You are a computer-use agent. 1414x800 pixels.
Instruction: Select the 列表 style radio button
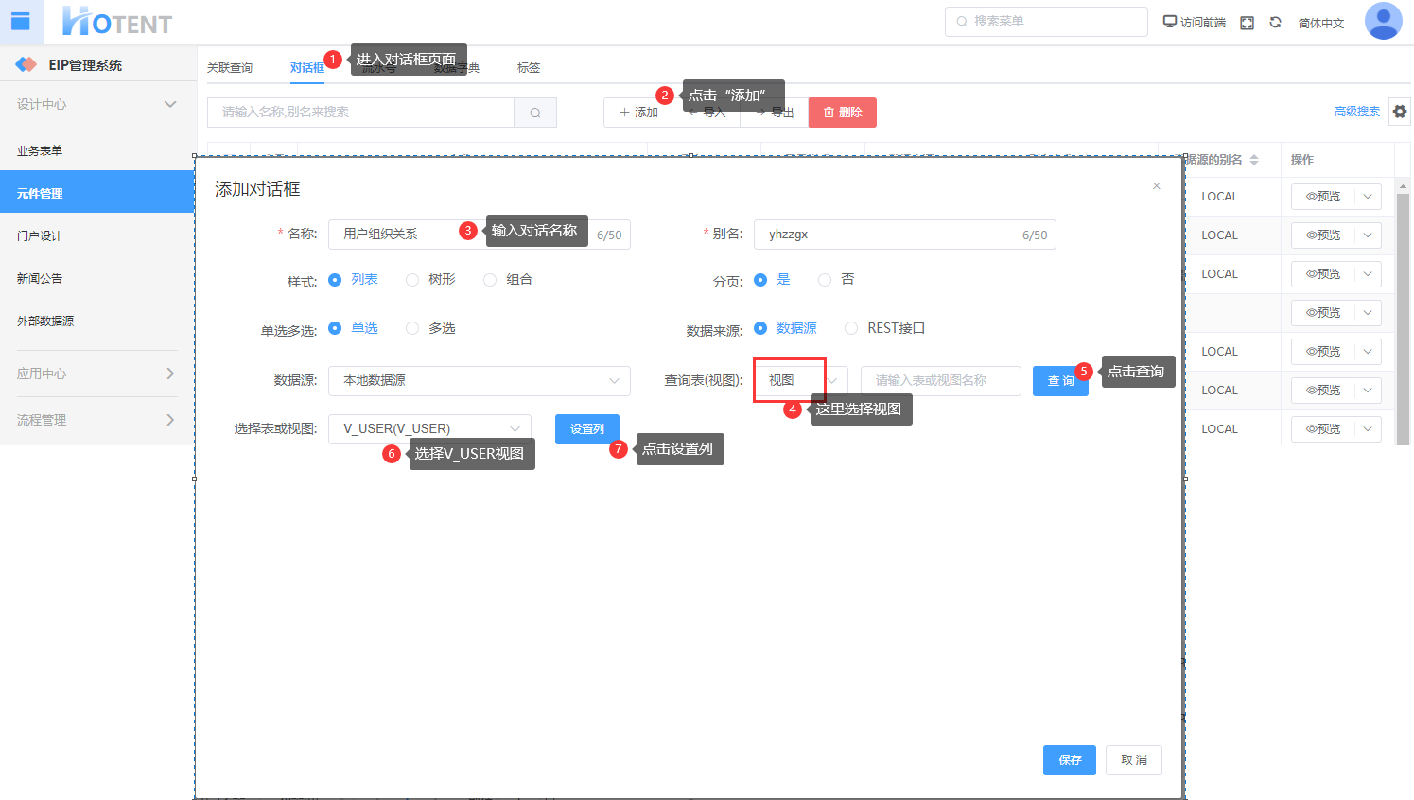(335, 280)
